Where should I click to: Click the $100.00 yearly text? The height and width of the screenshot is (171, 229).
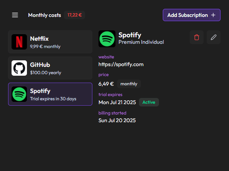[45, 73]
